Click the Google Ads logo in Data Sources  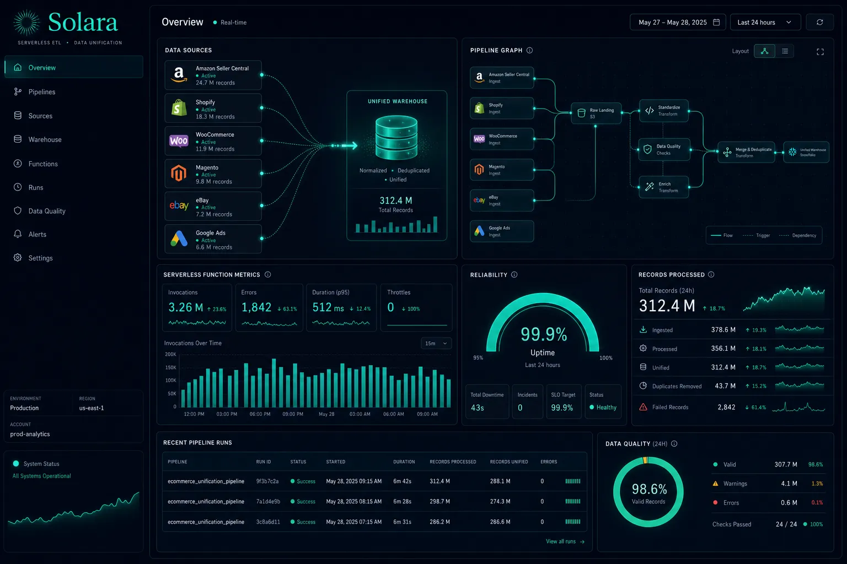pyautogui.click(x=179, y=238)
